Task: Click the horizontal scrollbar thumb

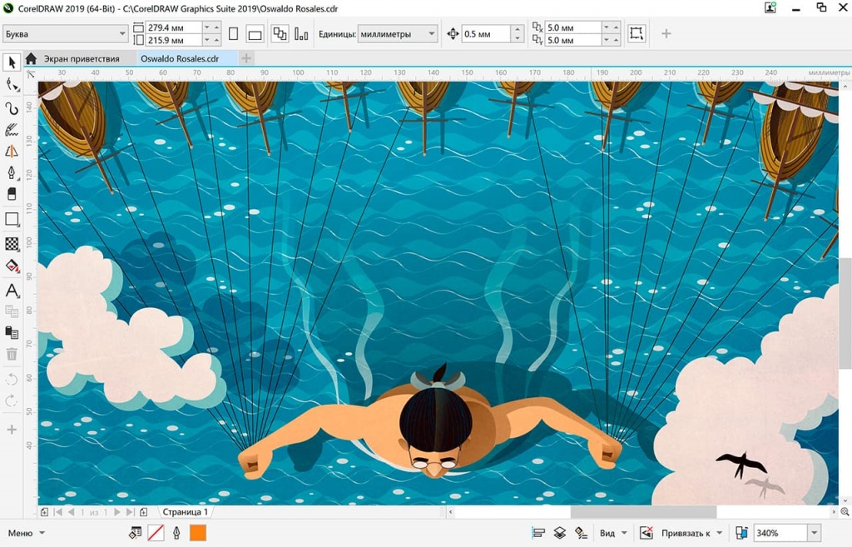Action: 643,512
